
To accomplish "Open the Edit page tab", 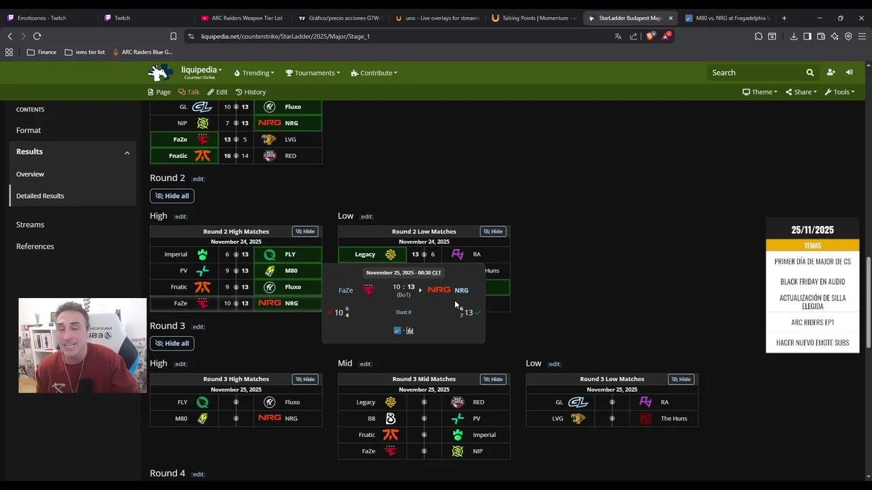I will click(x=217, y=92).
